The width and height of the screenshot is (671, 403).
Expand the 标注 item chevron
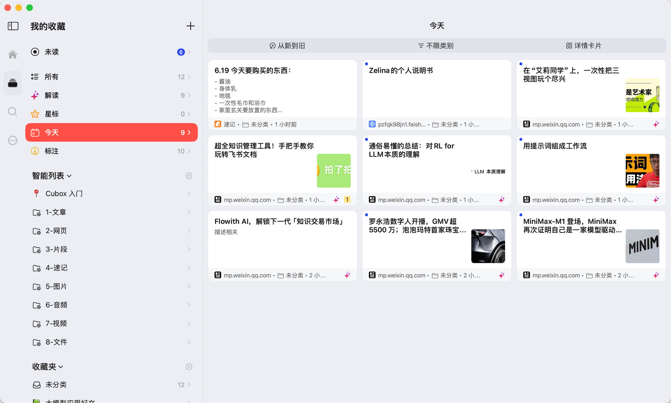[189, 151]
